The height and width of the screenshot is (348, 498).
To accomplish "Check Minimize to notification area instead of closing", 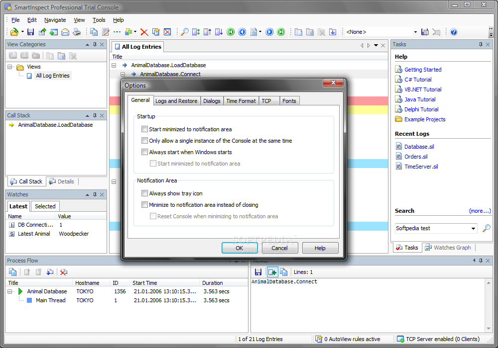I will click(x=144, y=204).
